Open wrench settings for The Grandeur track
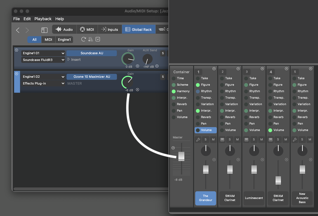The image size is (318, 216). (x=198, y=139)
